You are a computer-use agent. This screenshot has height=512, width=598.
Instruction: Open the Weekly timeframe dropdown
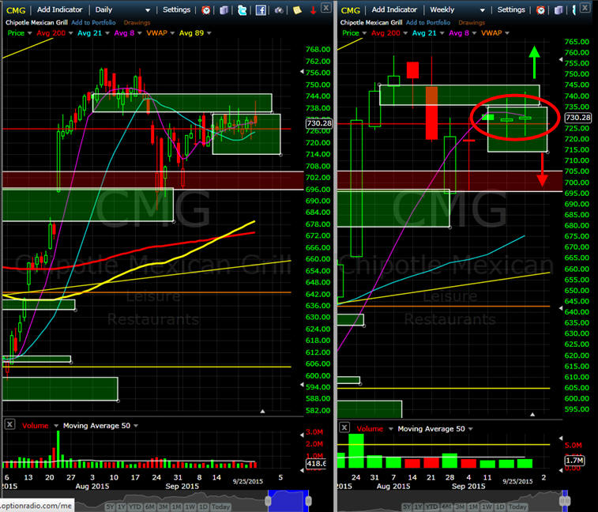coord(483,10)
